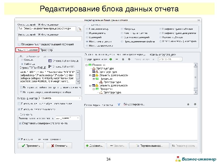Close the report data block dialog

199,20
